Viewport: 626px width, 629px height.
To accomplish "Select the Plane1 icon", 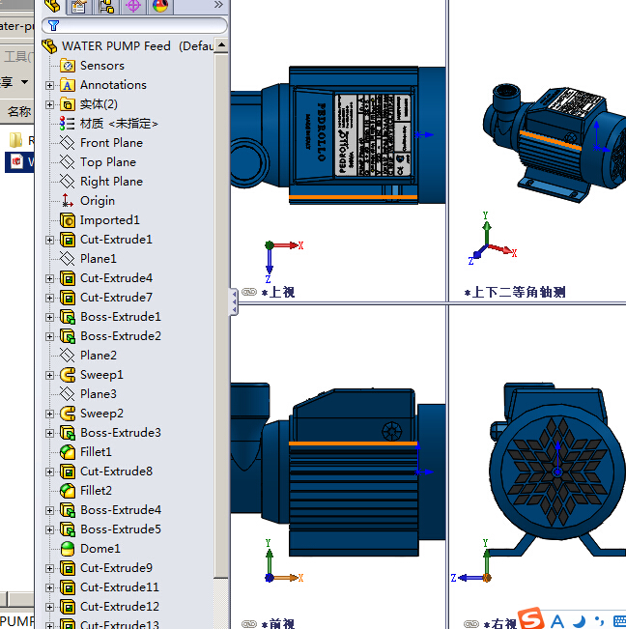I will 67,259.
